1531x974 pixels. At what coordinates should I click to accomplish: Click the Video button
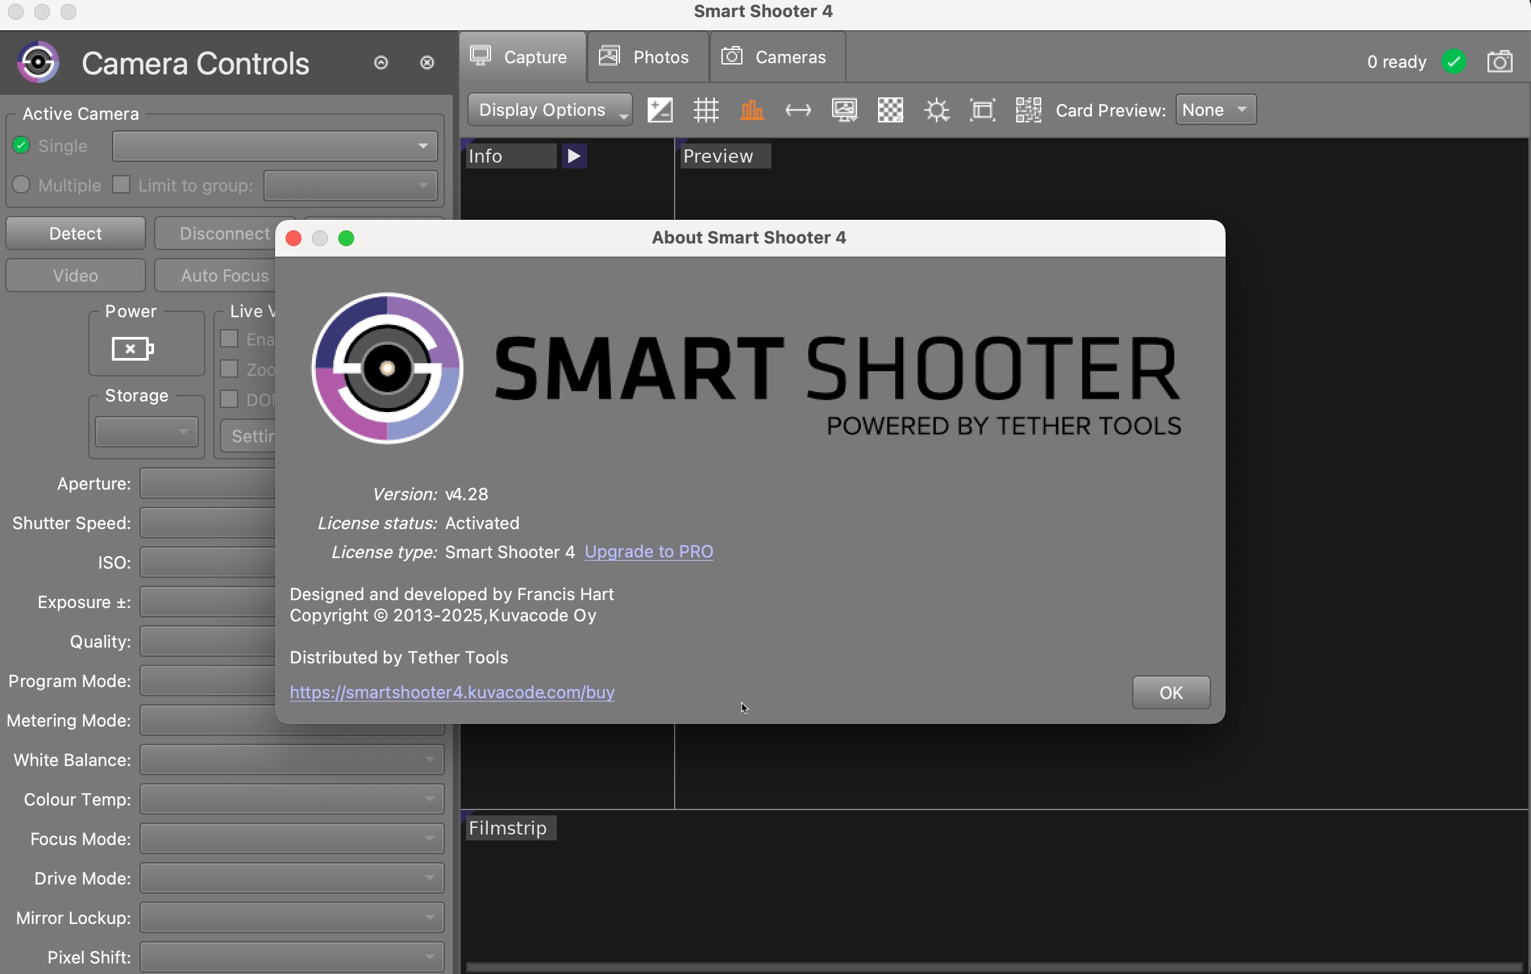point(76,276)
